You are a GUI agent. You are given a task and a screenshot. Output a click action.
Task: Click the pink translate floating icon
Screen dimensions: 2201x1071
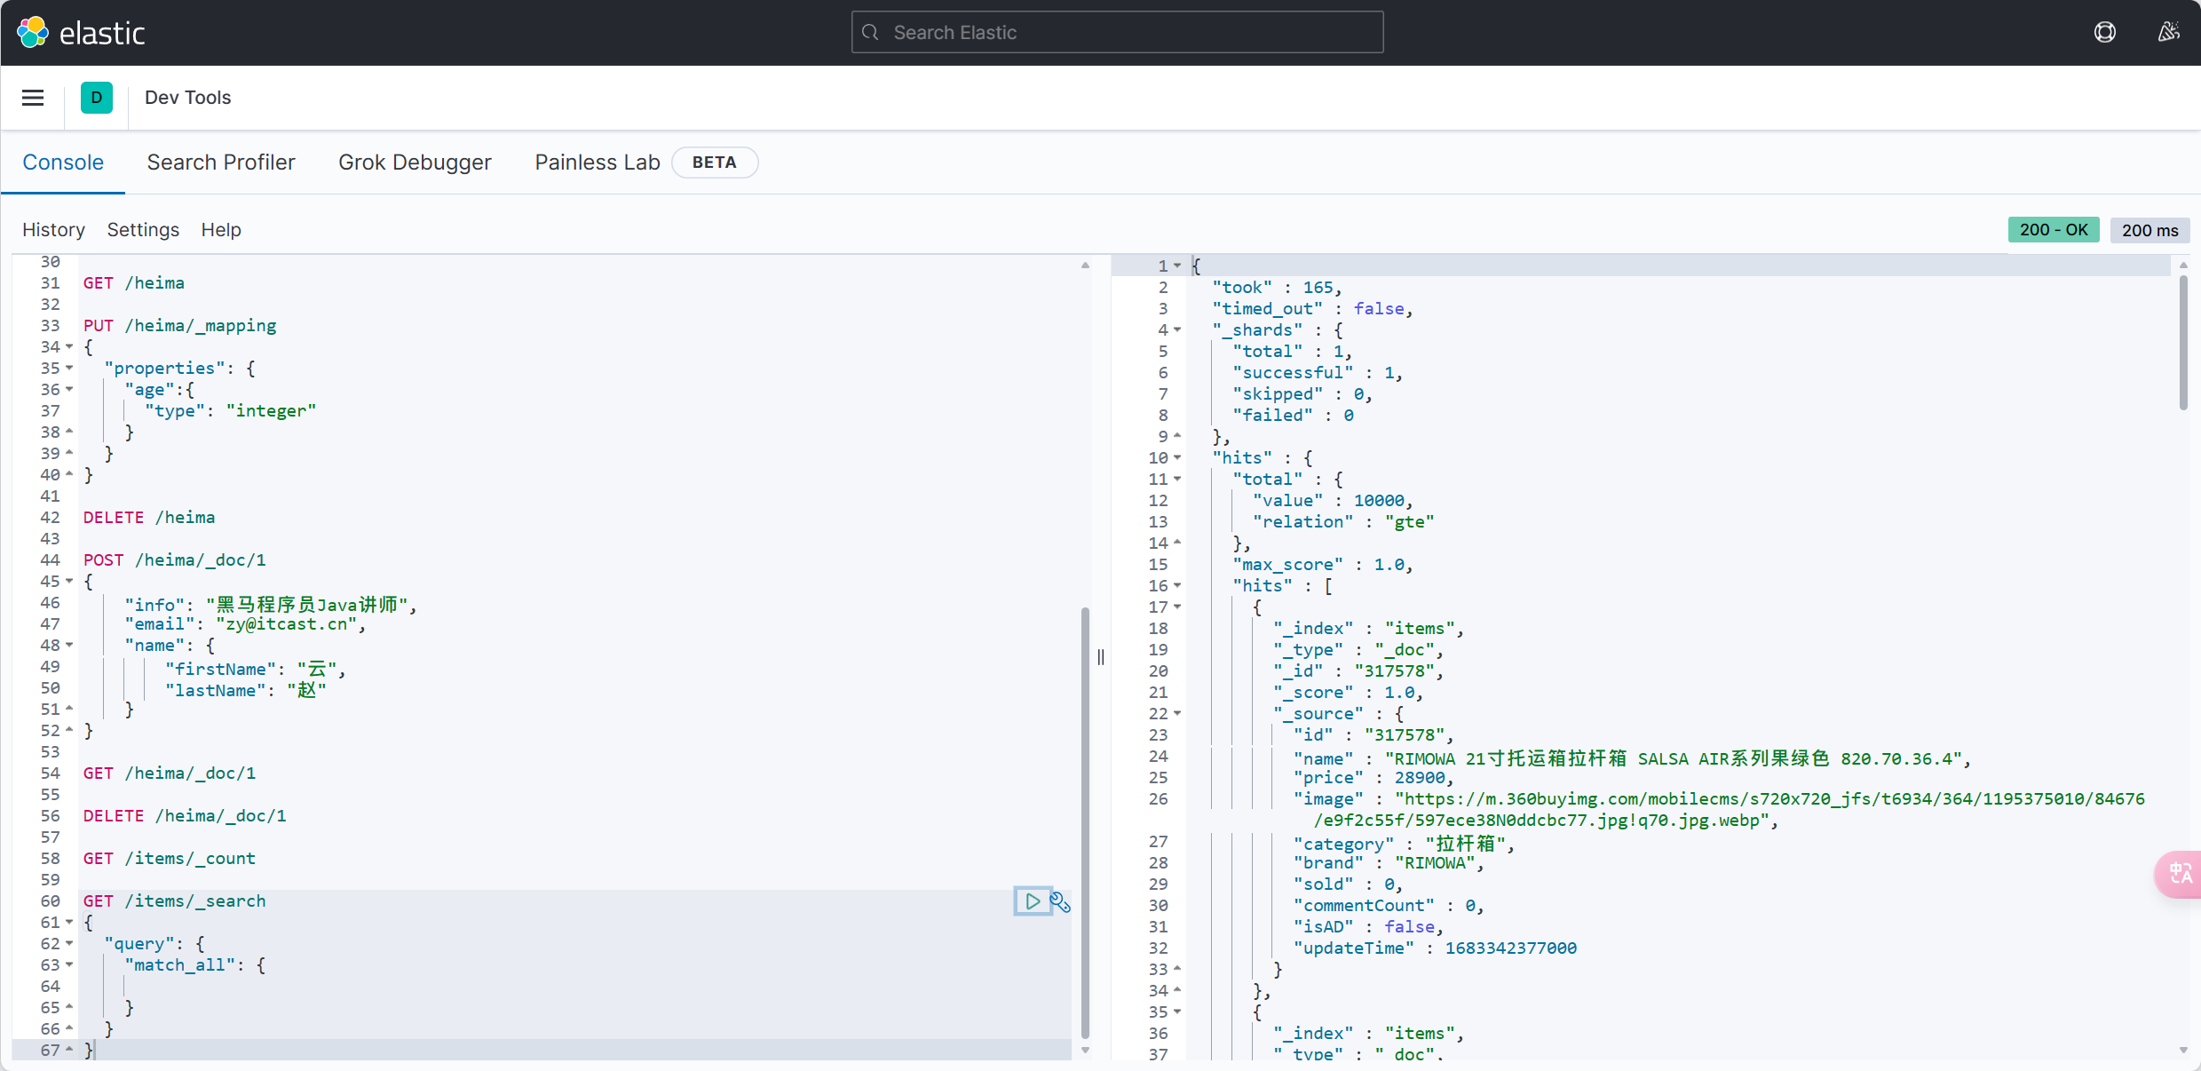point(2180,874)
